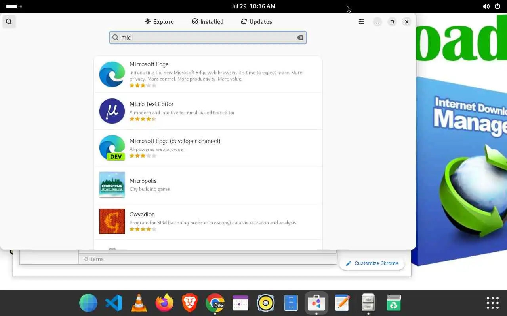The width and height of the screenshot is (507, 316).
Task: Click 'AI-powered web browser' description
Action: [157, 149]
